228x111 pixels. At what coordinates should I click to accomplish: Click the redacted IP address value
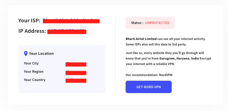pyautogui.click(x=67, y=31)
